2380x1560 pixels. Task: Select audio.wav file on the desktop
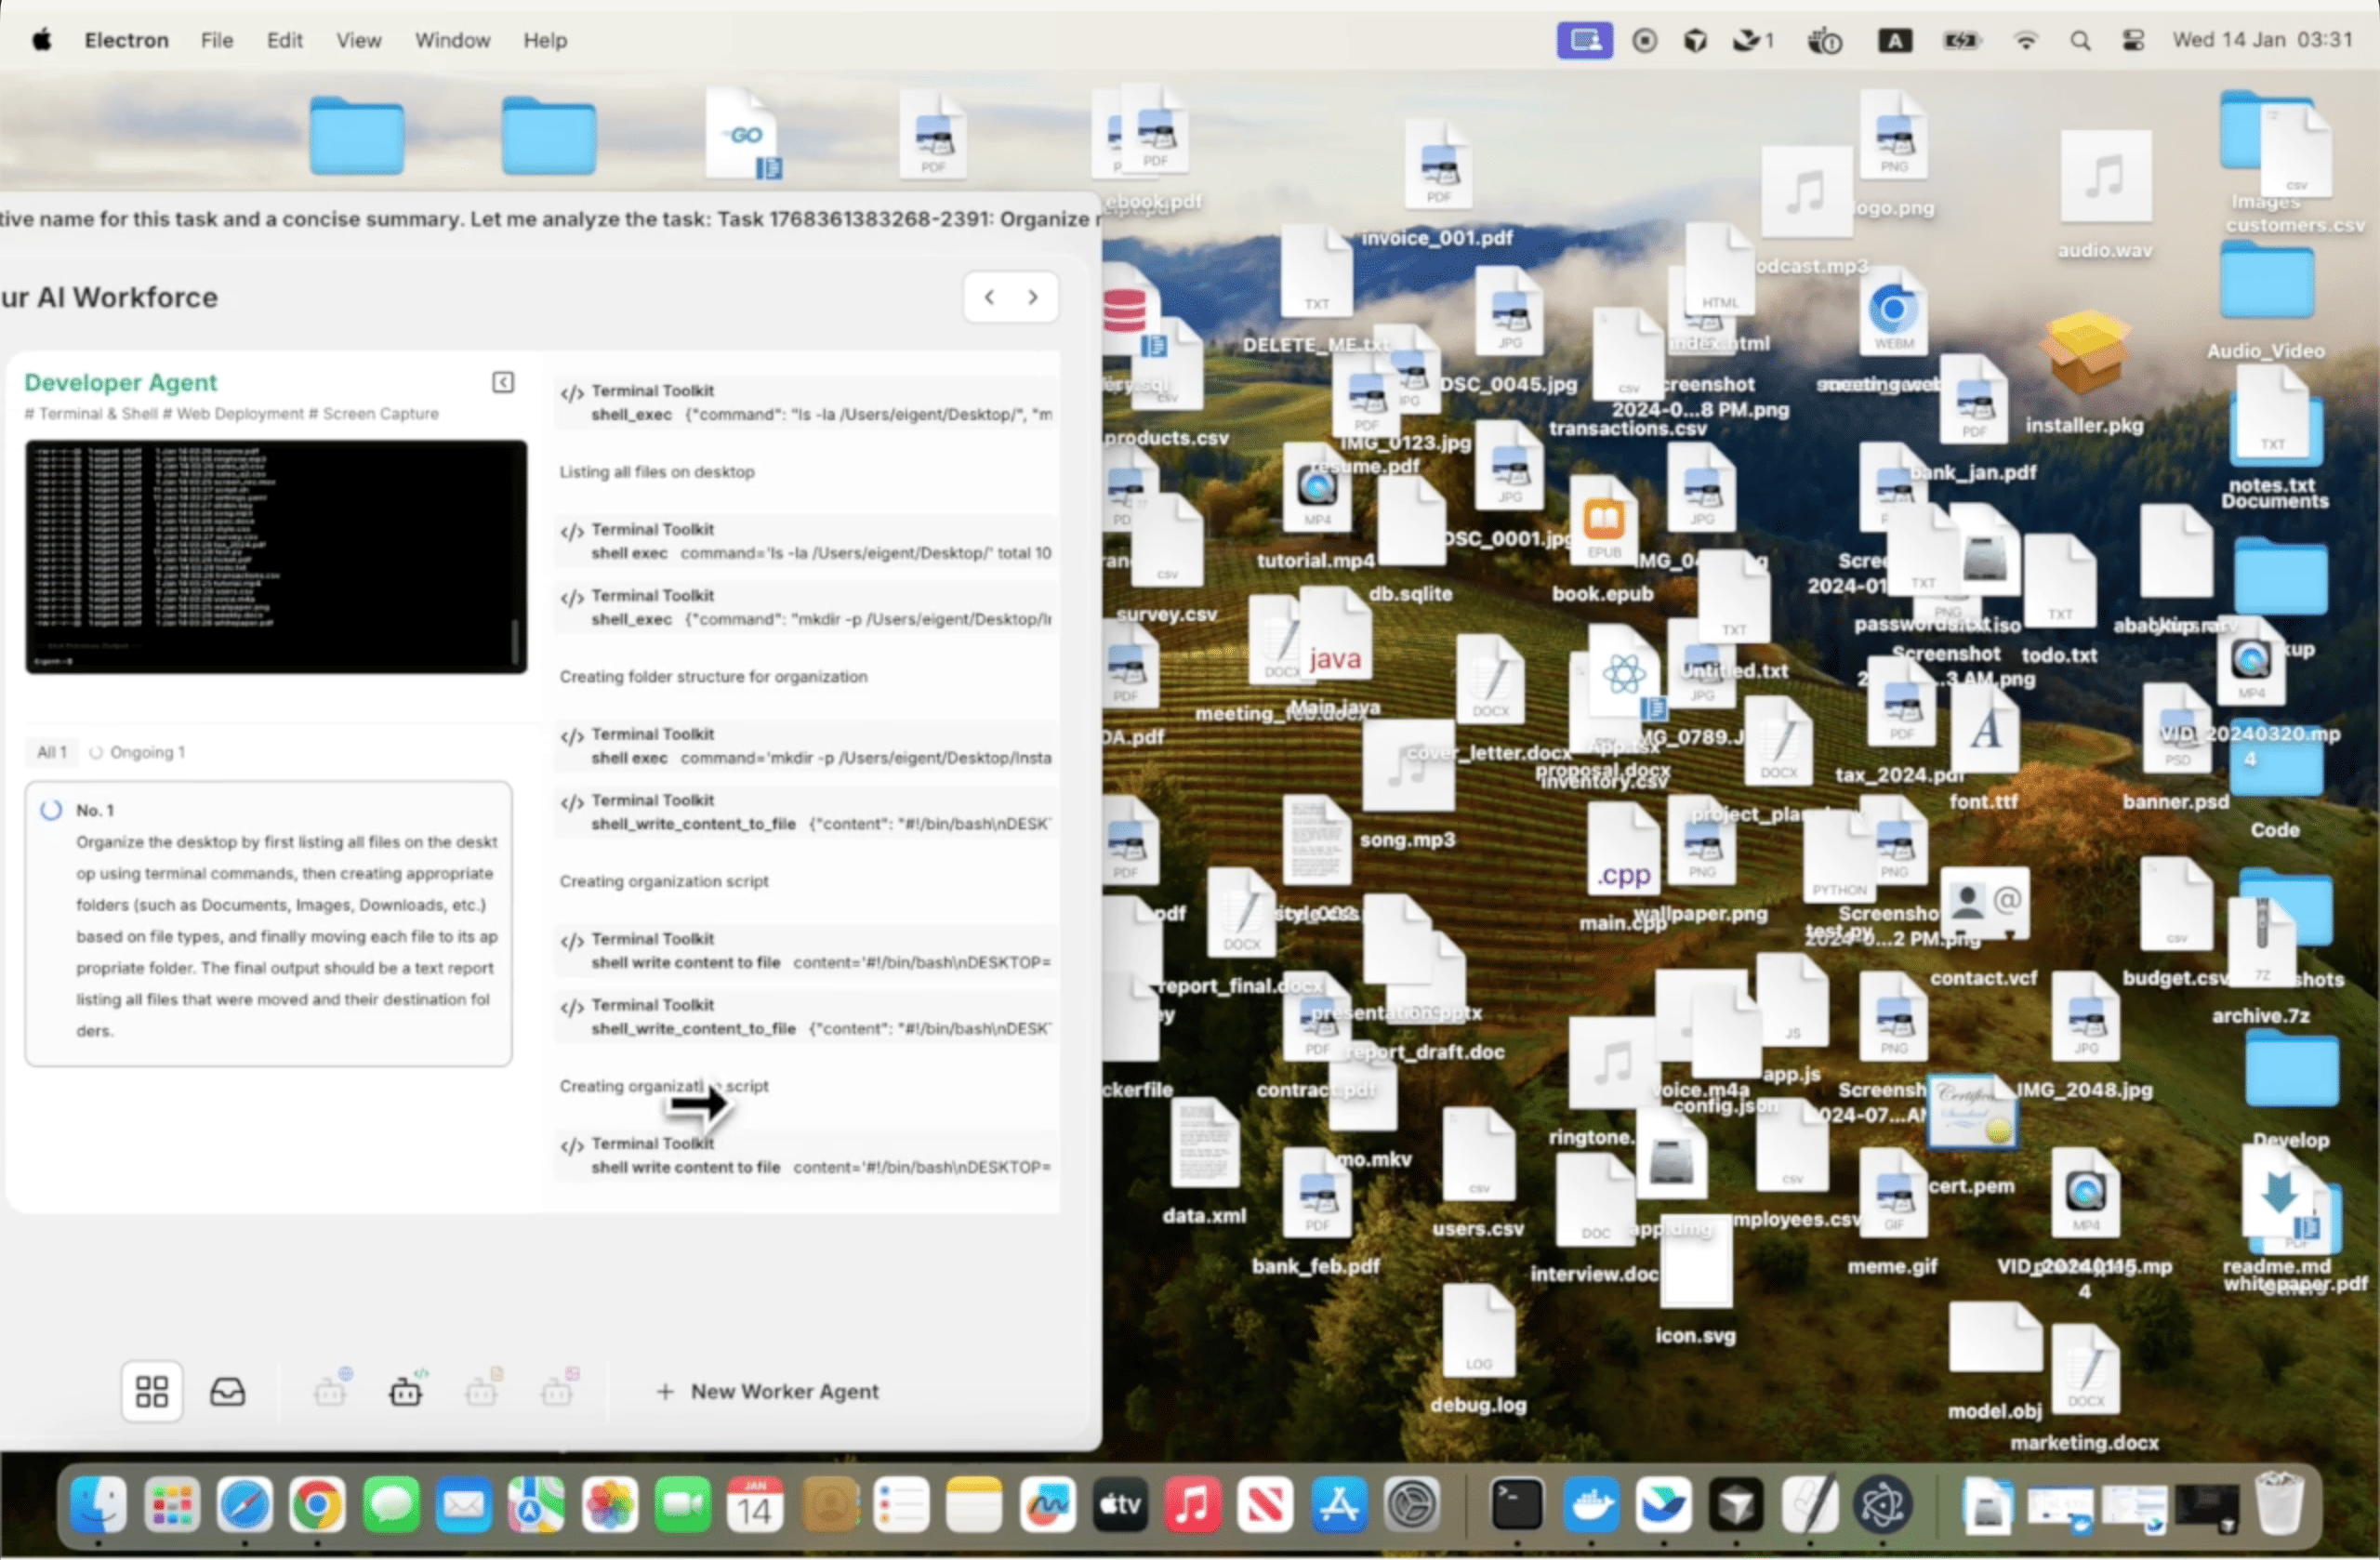[2105, 193]
